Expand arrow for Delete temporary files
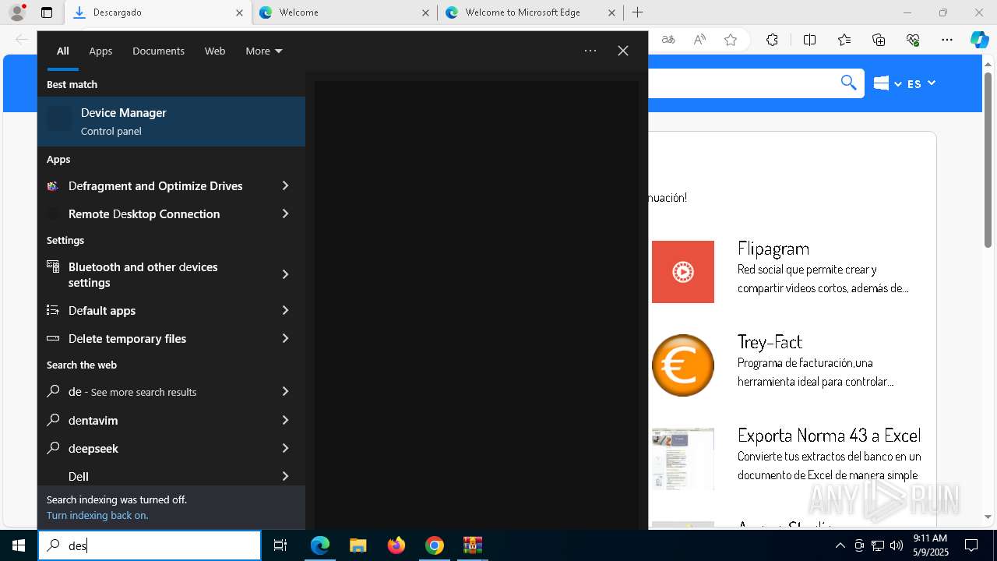The image size is (997, 561). pos(285,339)
